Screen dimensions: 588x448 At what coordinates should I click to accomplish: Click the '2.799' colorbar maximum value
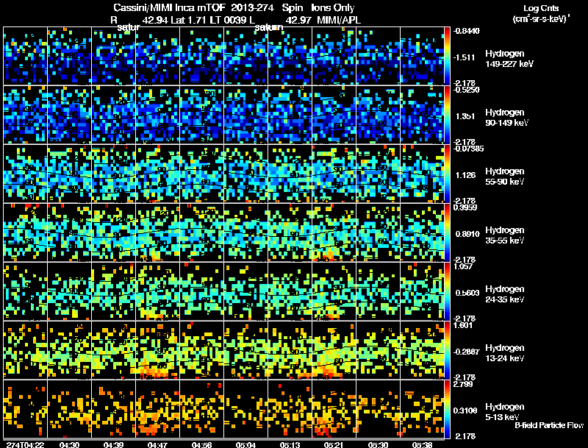[463, 384]
